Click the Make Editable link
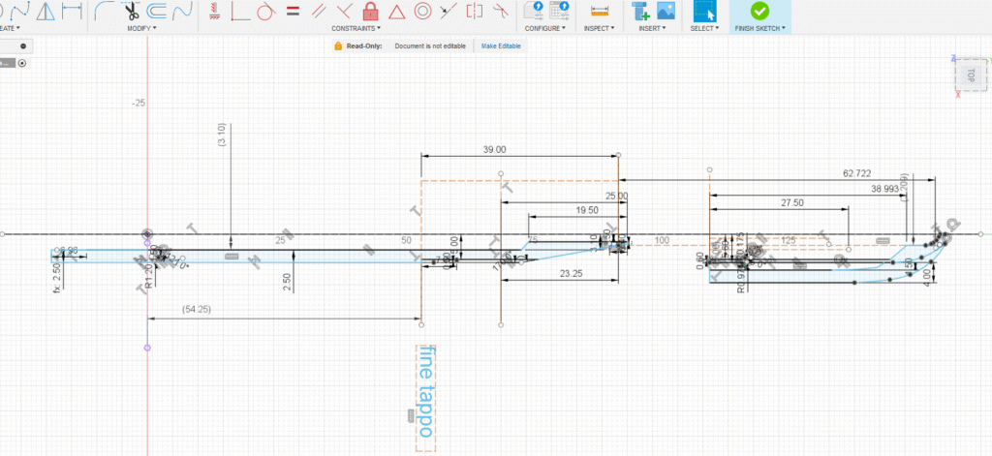992x456 pixels. coord(502,46)
